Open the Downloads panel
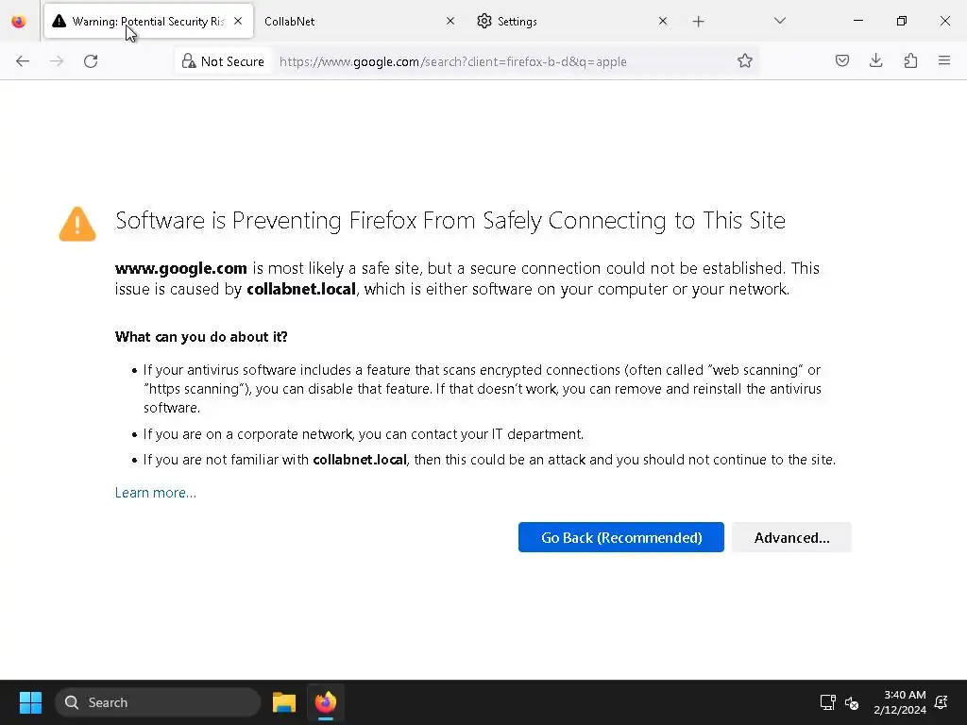The image size is (967, 725). (875, 60)
